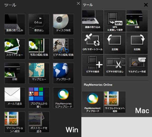Click the アップロード globe tile
The width and height of the screenshot is (152, 137).
pyautogui.click(x=63, y=73)
